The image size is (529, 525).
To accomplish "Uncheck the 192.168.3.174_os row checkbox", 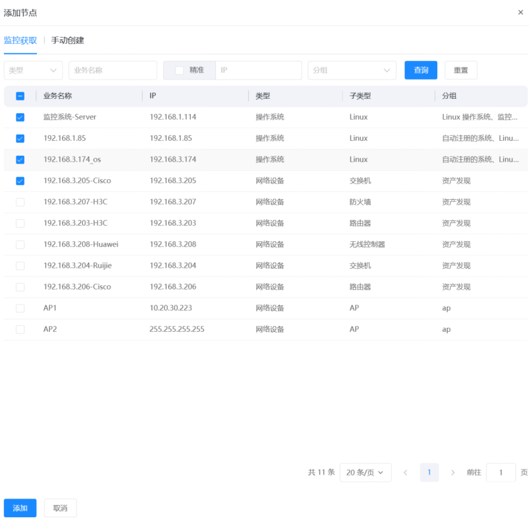I will 20,160.
